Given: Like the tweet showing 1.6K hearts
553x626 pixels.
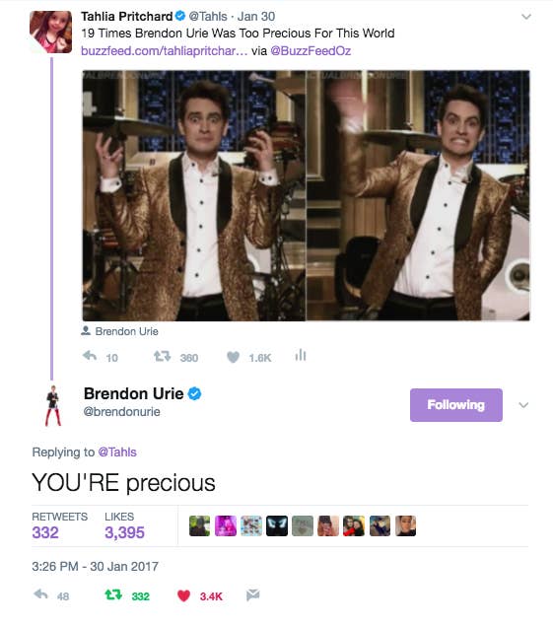Looking at the screenshot, I should (x=234, y=357).
